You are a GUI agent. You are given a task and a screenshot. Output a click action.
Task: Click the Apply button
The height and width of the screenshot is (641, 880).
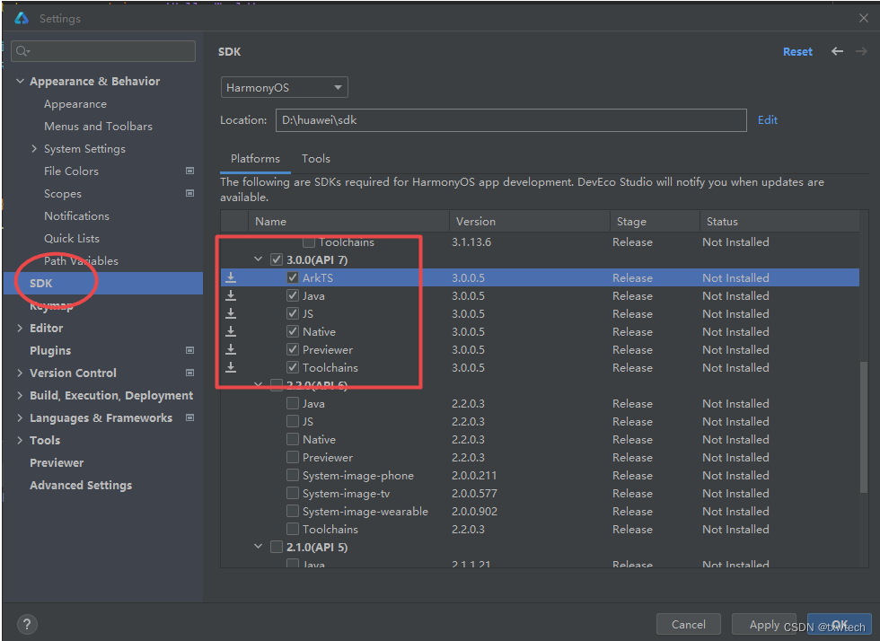click(x=764, y=624)
